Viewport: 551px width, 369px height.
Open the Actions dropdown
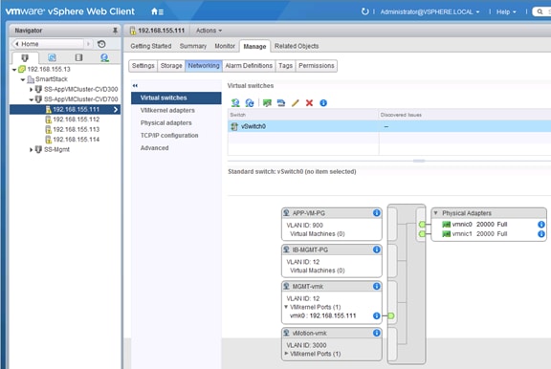(209, 31)
